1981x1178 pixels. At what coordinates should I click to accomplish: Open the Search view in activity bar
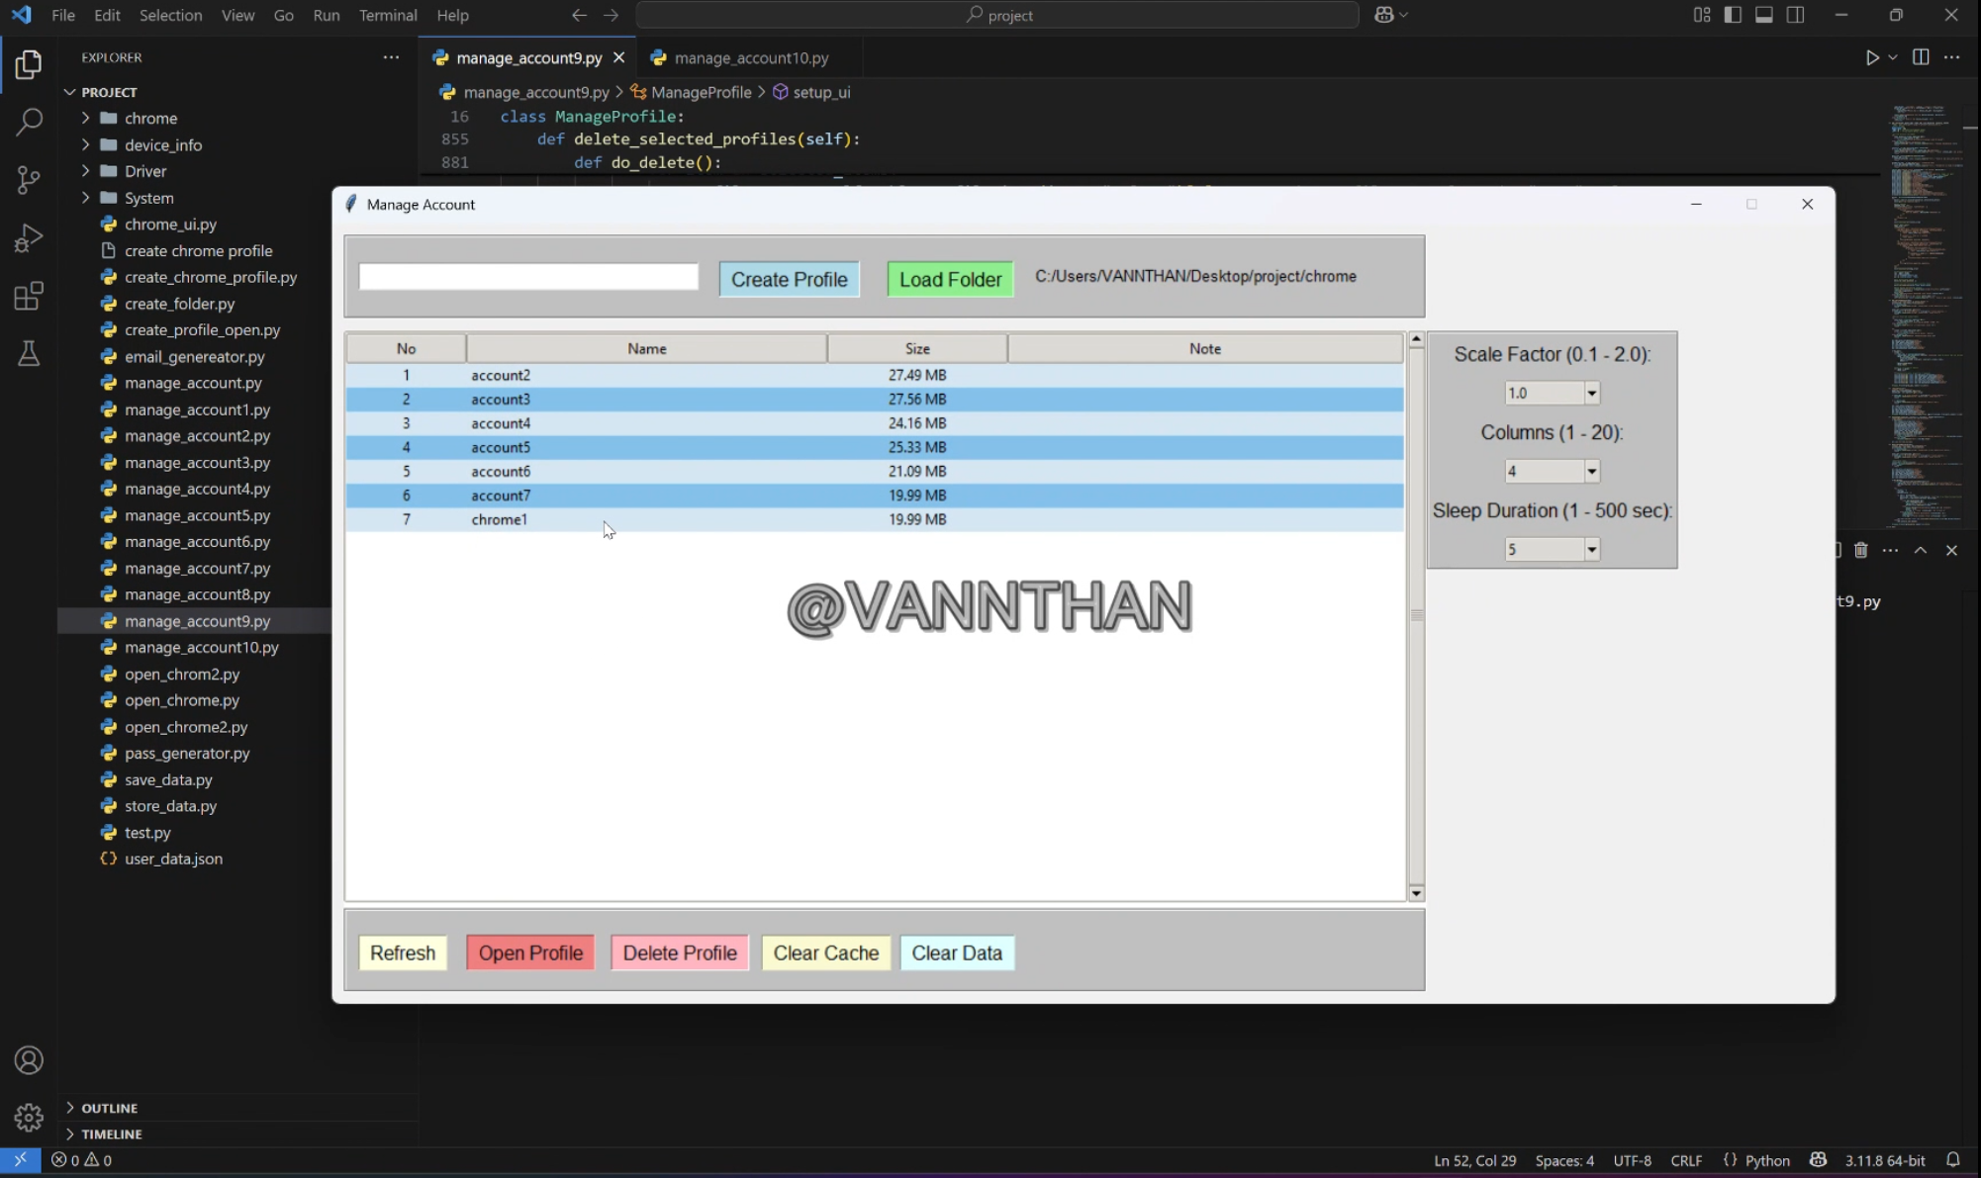(x=29, y=122)
